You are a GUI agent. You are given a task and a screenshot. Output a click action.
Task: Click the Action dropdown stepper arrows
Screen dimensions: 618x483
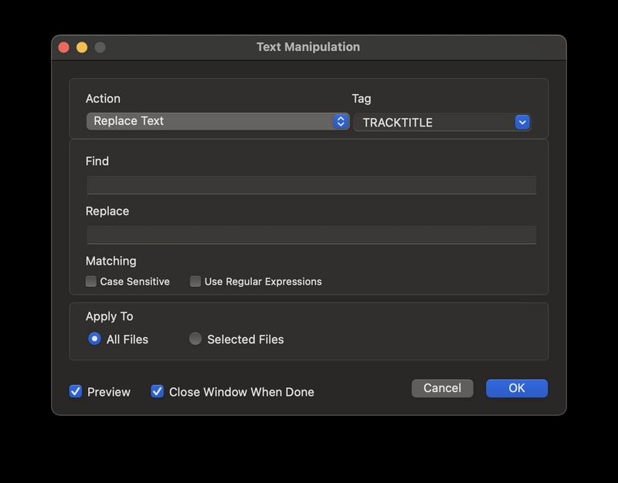[x=341, y=121]
